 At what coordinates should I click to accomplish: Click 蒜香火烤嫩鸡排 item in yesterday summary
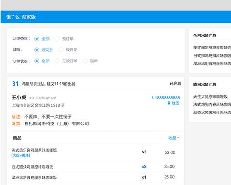212,112
